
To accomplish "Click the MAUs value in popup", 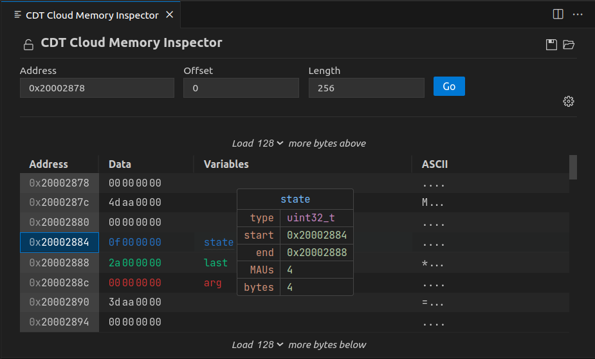I will (x=290, y=270).
